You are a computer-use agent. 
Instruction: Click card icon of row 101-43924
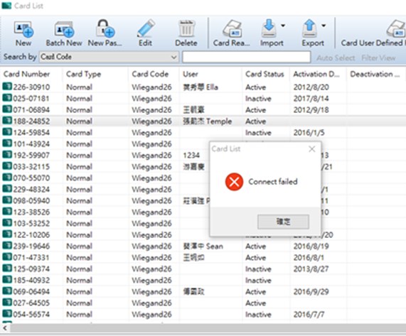coord(7,143)
